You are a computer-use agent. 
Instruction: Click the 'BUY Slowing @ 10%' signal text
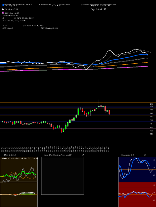tap(49, 28)
